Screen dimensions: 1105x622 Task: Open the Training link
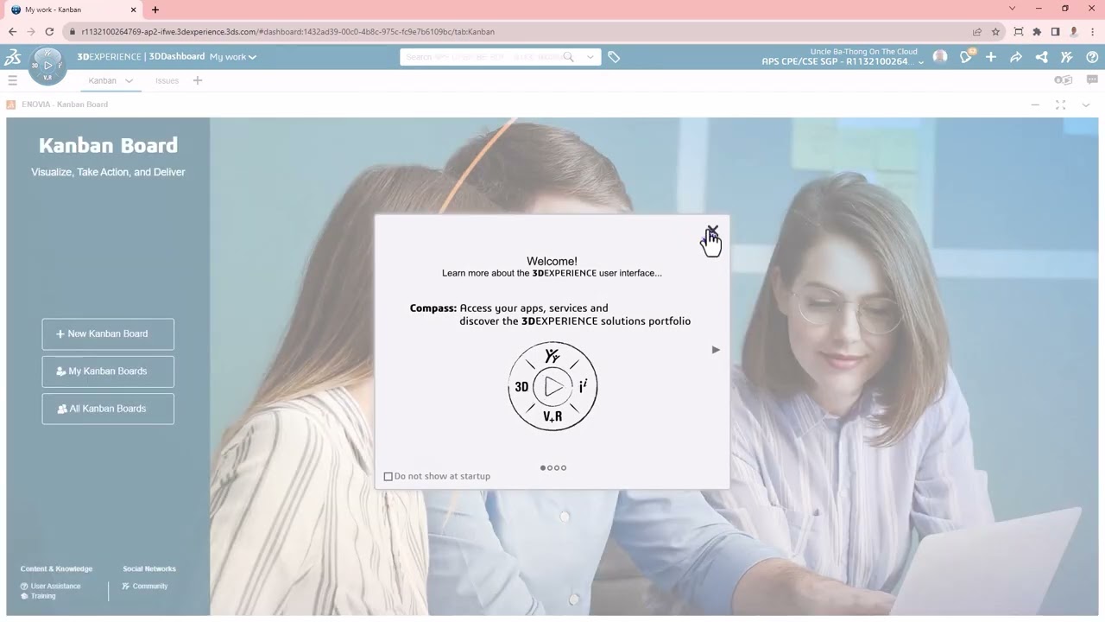pyautogui.click(x=38, y=596)
